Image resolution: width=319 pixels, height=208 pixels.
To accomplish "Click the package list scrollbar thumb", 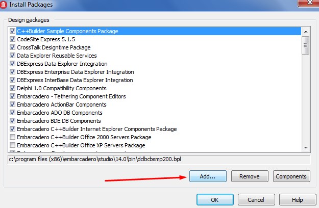I will point(306,45).
